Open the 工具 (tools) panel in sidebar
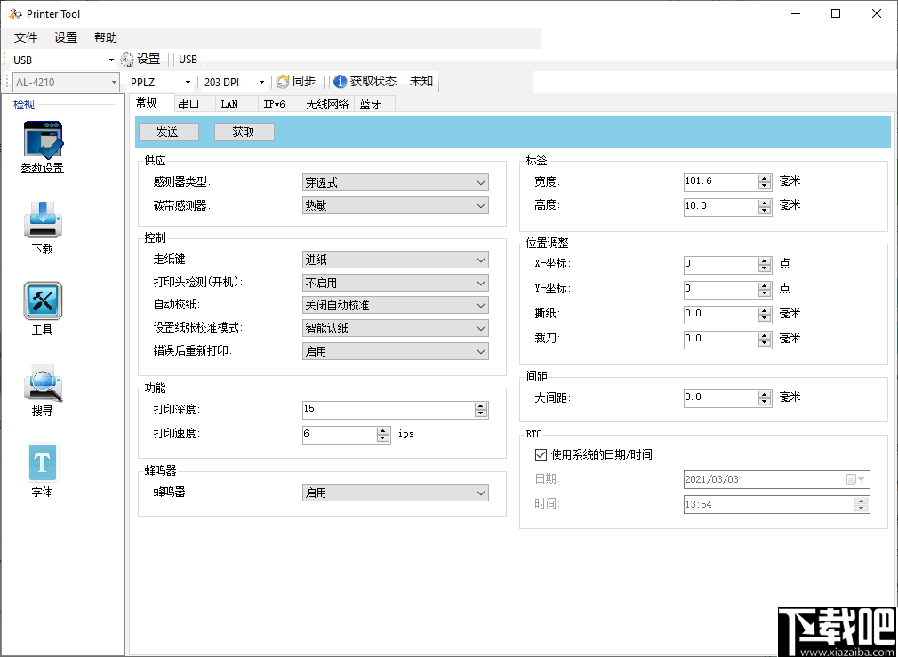Screen dimensions: 898x657 point(42,301)
